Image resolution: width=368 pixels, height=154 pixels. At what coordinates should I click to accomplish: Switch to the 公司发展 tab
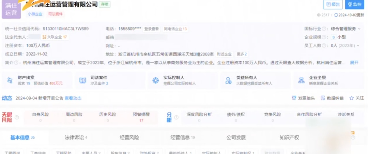[236, 137]
